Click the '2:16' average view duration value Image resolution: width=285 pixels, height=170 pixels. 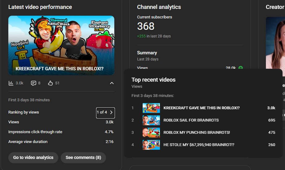[x=109, y=141]
